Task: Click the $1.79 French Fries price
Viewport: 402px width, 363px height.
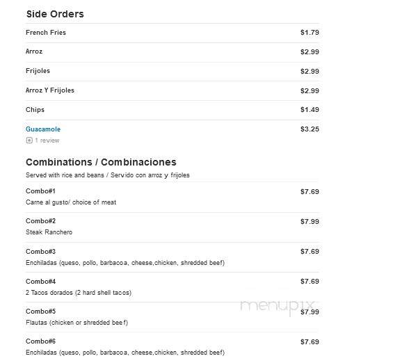Action: pos(309,33)
